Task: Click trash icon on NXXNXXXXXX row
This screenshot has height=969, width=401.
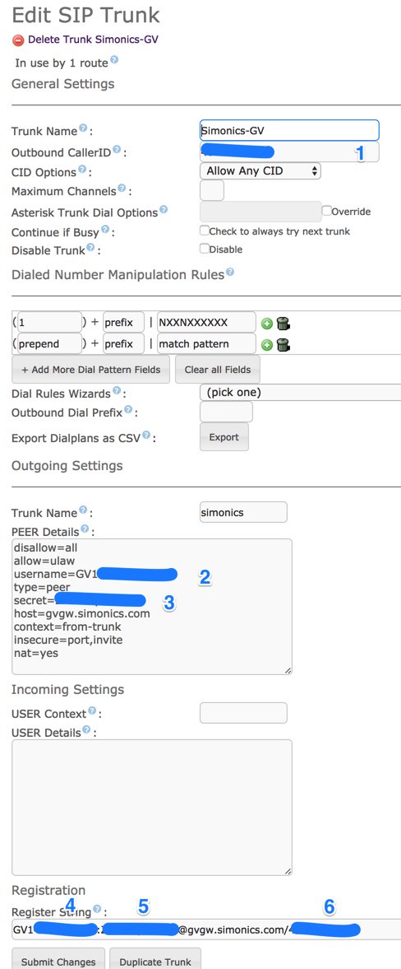Action: click(x=283, y=324)
